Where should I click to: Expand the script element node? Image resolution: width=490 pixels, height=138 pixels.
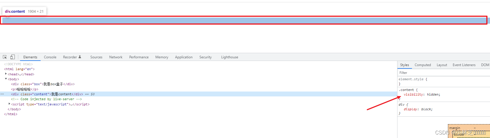coord(9,104)
